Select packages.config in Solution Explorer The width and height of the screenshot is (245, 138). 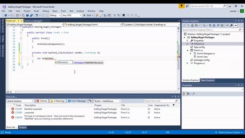tap(202, 60)
